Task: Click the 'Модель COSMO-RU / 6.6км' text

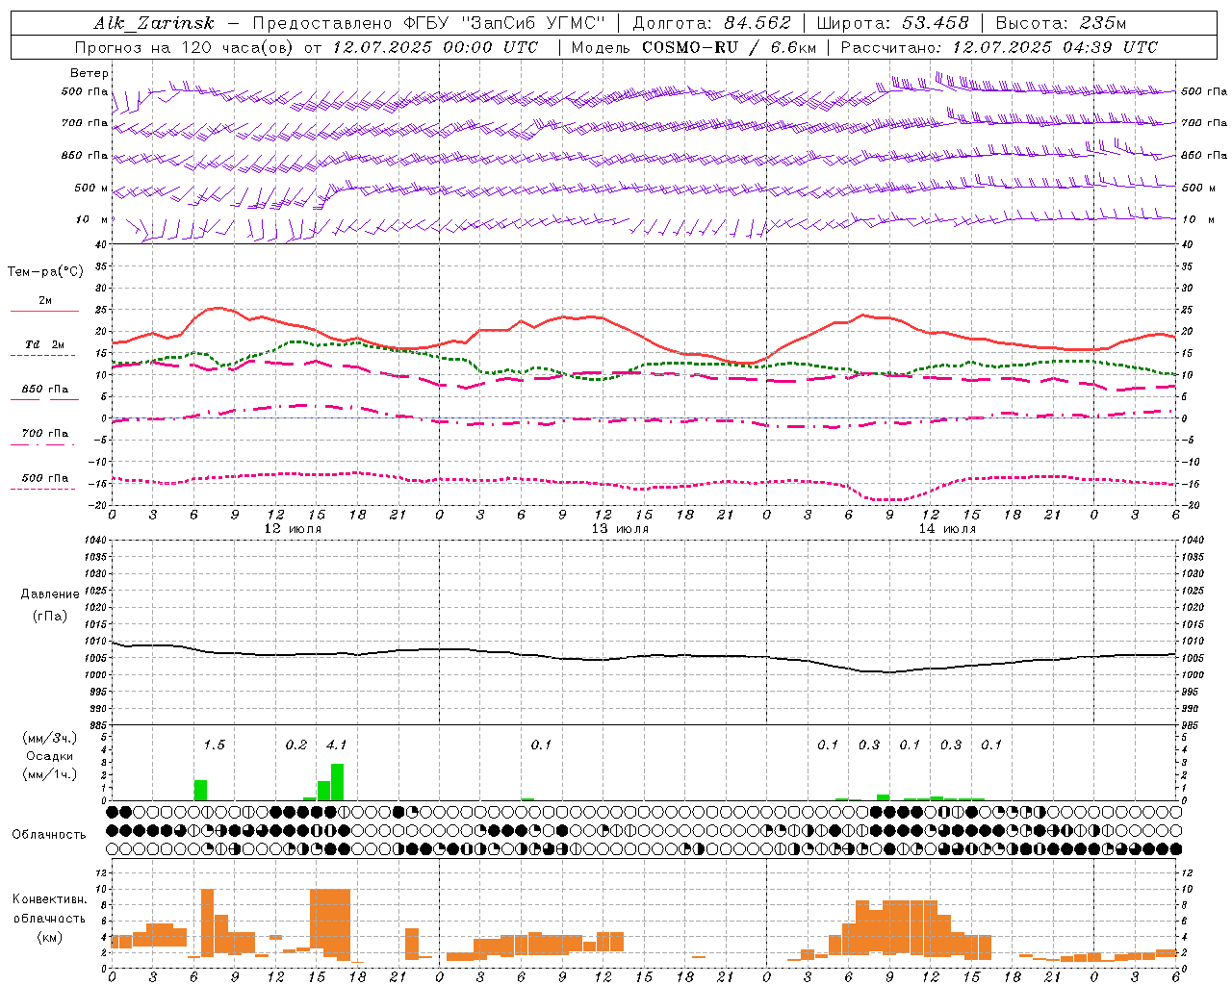Action: click(x=694, y=47)
